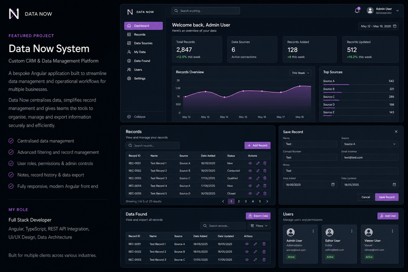The width and height of the screenshot is (408, 272).
Task: Delete REC-0001 trash icon in Data Found
Action: tap(264, 244)
